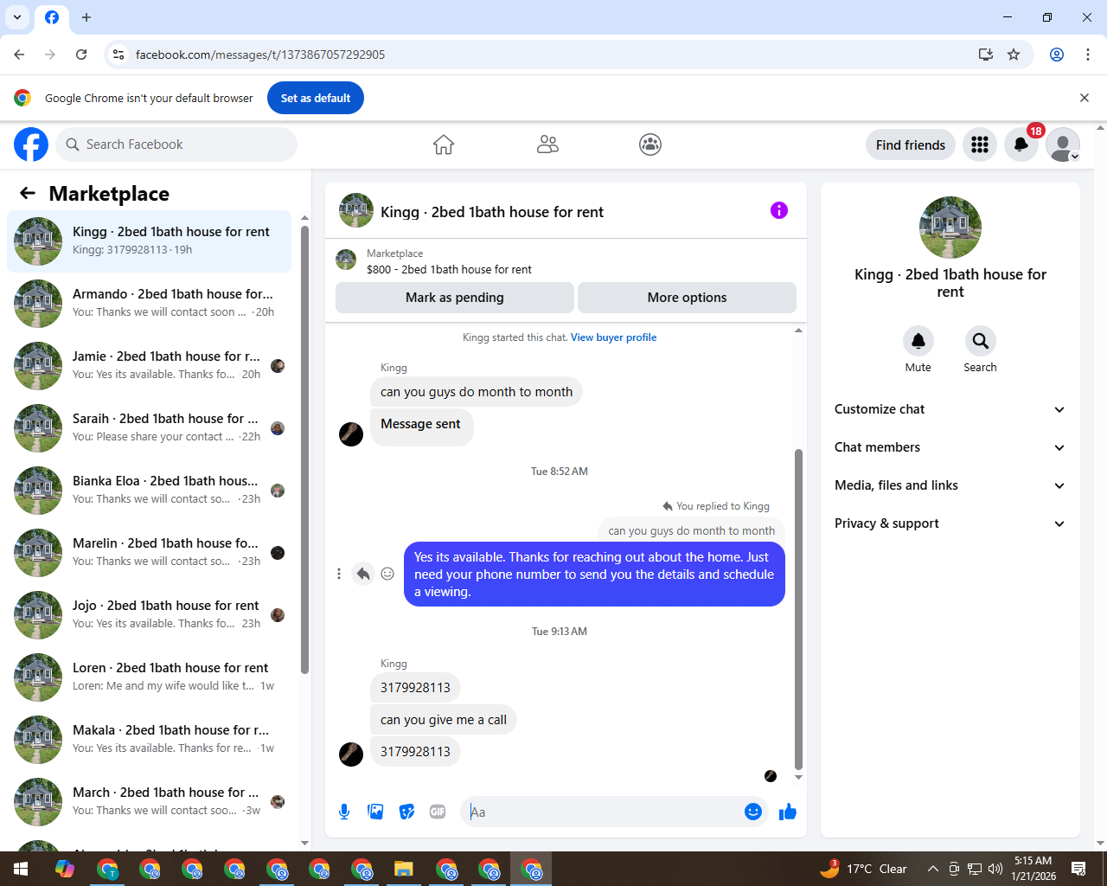
Task: Open Windows Start menu
Action: (x=21, y=869)
